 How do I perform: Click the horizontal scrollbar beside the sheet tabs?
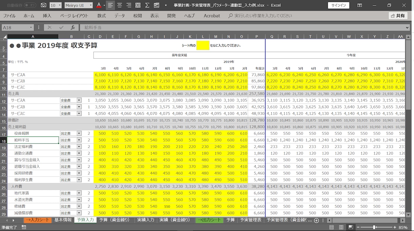(x=365, y=220)
